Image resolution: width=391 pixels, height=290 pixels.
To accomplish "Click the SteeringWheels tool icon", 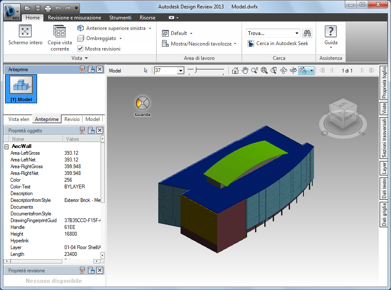I will click(303, 71).
